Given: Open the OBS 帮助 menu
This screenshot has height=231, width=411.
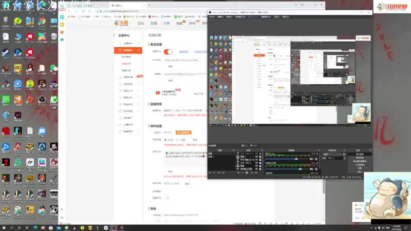Looking at the screenshot, I should click(286, 17).
